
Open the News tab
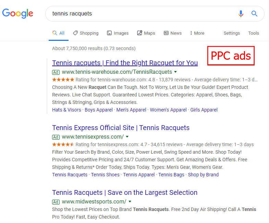173,33
